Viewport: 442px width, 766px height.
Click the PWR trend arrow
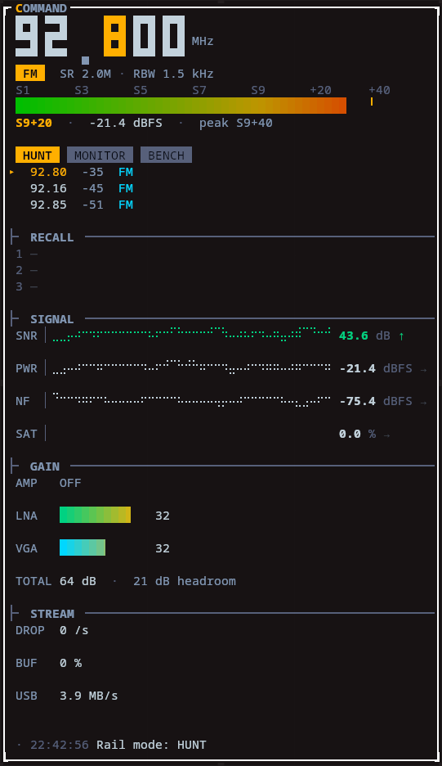pyautogui.click(x=423, y=369)
